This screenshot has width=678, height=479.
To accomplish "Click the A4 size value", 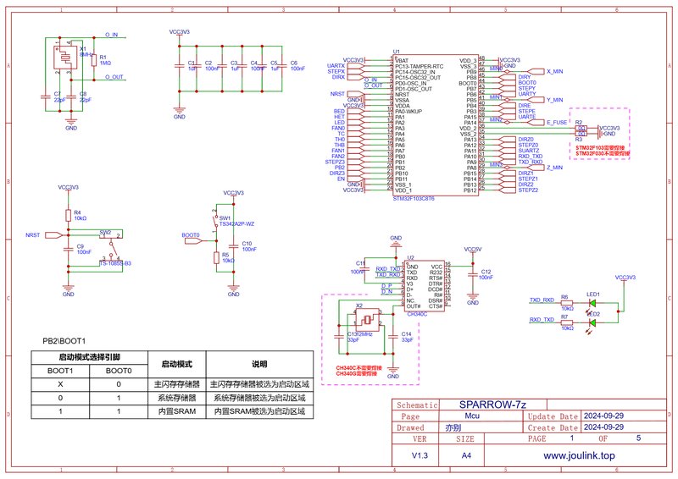I will pos(466,455).
